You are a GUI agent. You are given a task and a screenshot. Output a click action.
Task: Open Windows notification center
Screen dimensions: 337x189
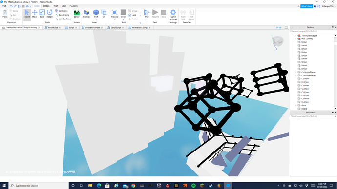331,186
